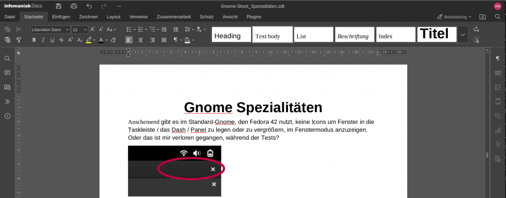
Task: Click the select all icon
Action: click(x=476, y=40)
